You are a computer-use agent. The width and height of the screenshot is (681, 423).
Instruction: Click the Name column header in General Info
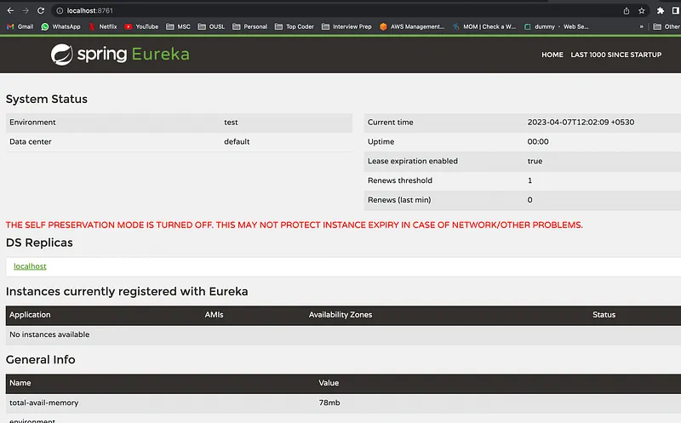pos(20,383)
